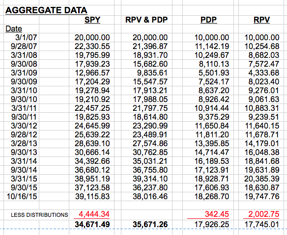Click SPY value 19,795.99

pos(92,55)
